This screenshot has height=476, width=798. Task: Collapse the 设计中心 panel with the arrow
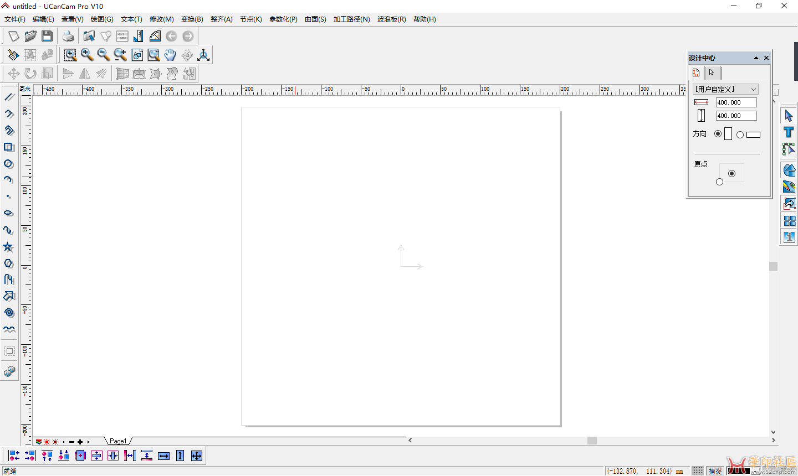click(756, 58)
